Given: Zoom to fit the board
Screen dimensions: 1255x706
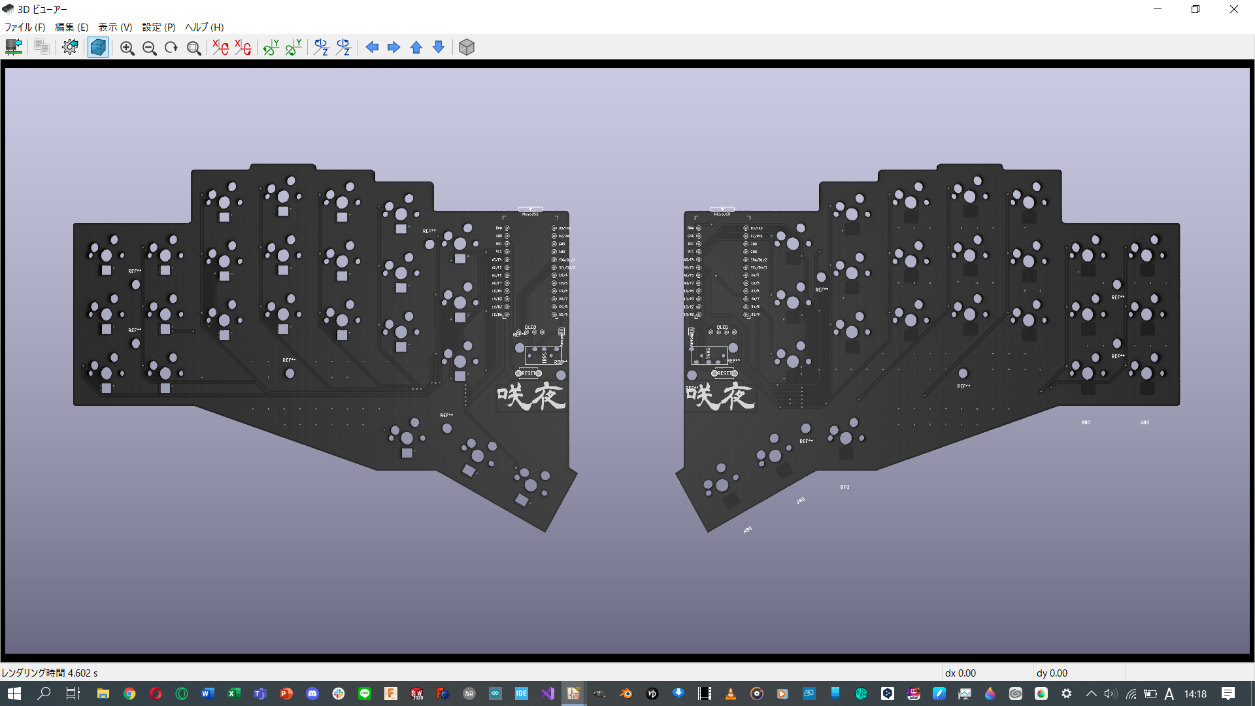Looking at the screenshot, I should (193, 48).
